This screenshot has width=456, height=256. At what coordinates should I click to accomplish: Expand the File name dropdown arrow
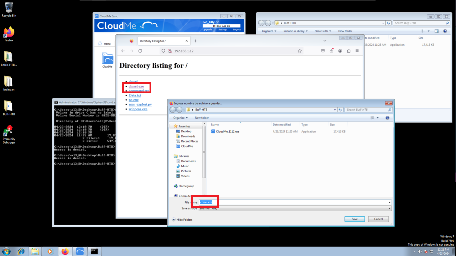tap(390, 202)
